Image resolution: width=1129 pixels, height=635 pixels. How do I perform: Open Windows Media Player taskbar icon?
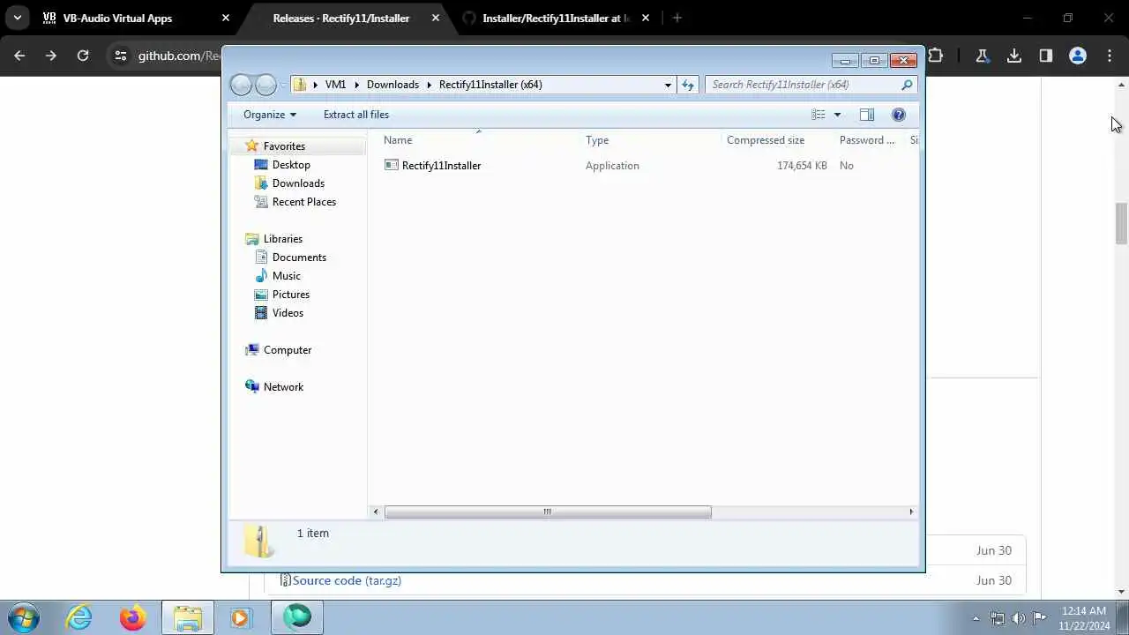point(241,617)
